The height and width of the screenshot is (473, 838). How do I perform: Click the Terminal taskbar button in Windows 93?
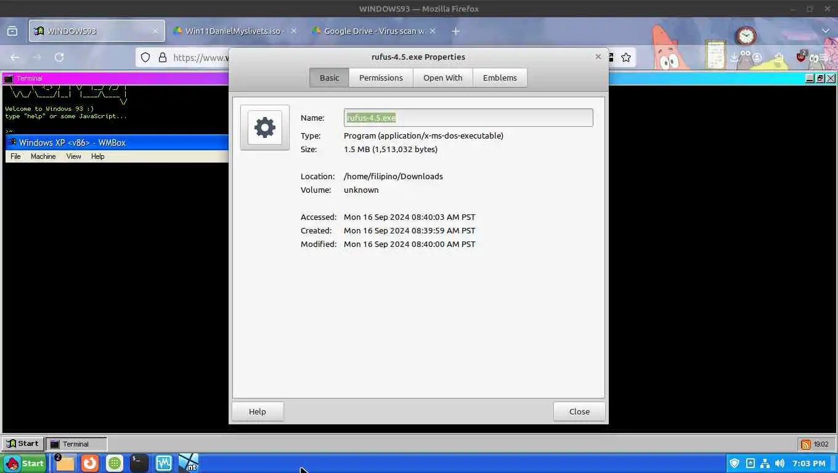click(76, 443)
